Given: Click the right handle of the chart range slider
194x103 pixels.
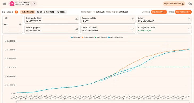Looking at the screenshot, I should (x=190, y=102).
